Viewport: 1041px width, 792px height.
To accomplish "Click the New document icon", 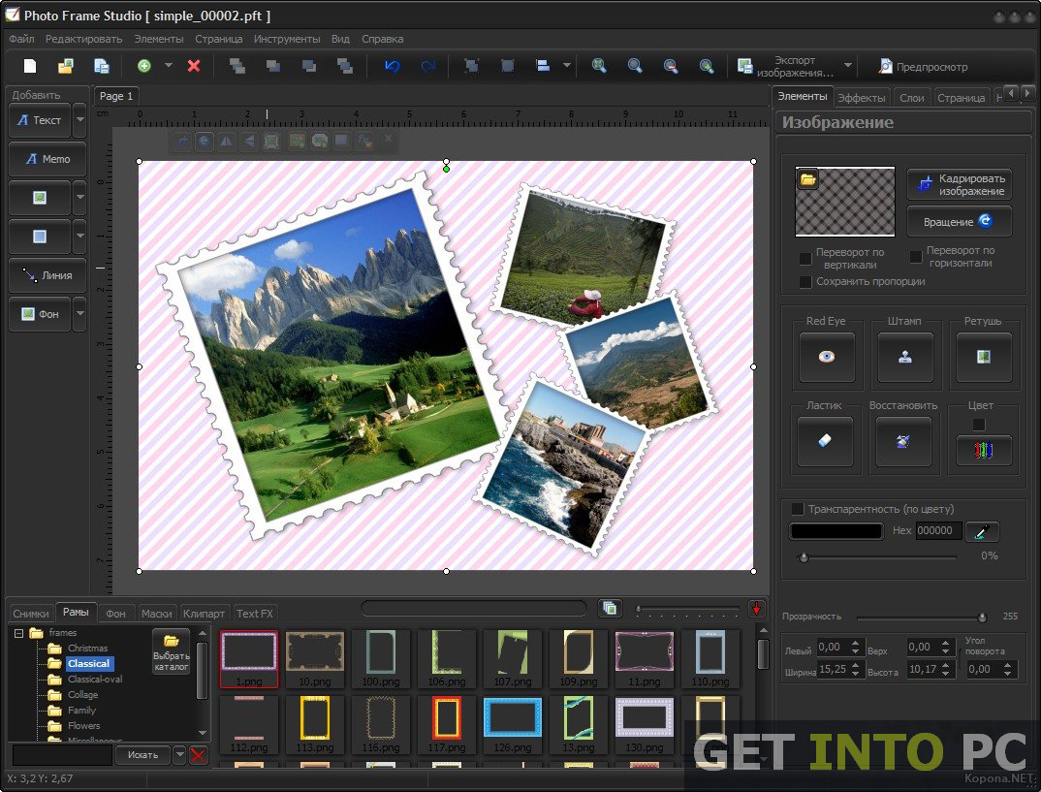I will point(30,66).
